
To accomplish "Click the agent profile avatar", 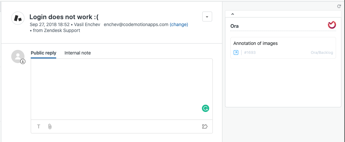I will tap(18, 56).
